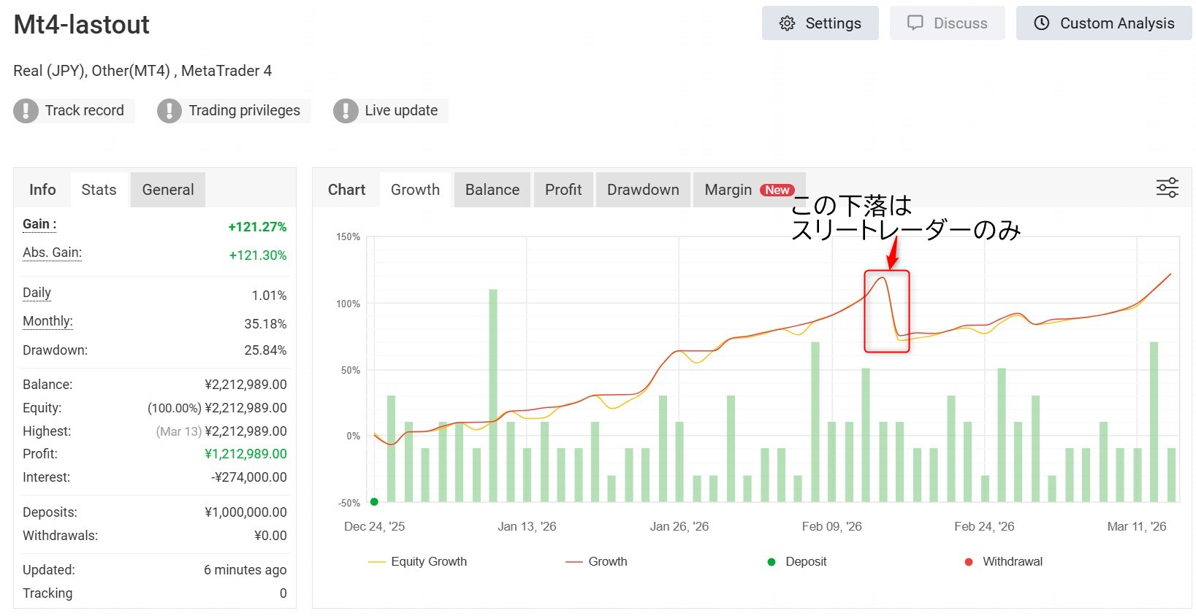
Task: Click the Abs. Gain label link
Action: point(52,253)
